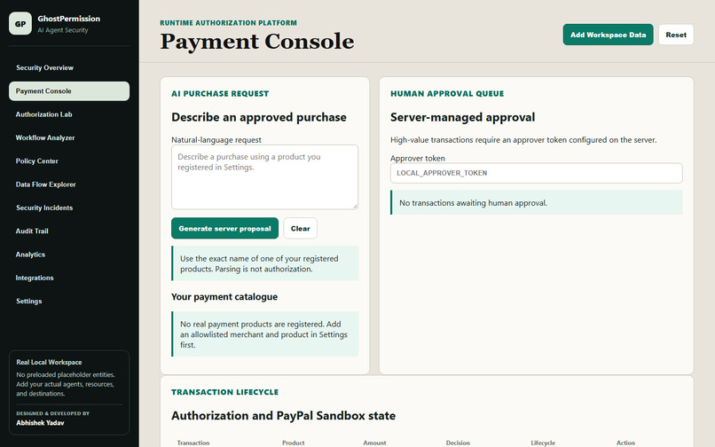Open Settings in sidebar
715x447 pixels.
[69, 301]
